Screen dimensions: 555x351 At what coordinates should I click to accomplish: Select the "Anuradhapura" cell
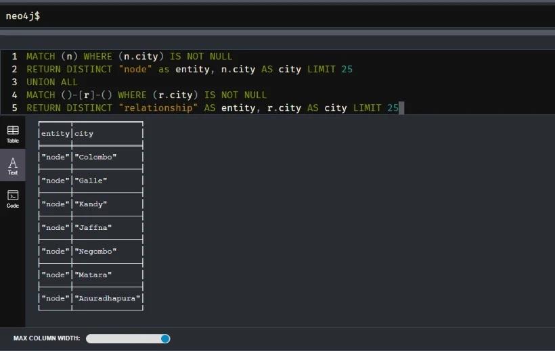coord(107,298)
